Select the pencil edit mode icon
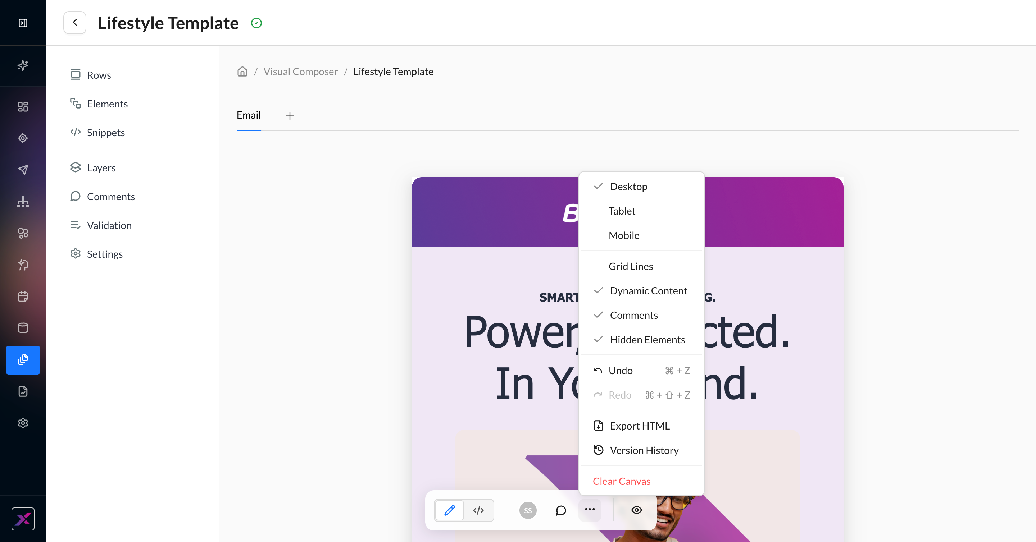Viewport: 1036px width, 542px height. (450, 510)
